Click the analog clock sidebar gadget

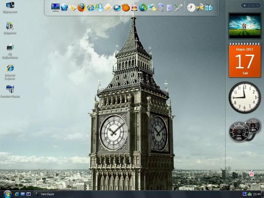245,97
